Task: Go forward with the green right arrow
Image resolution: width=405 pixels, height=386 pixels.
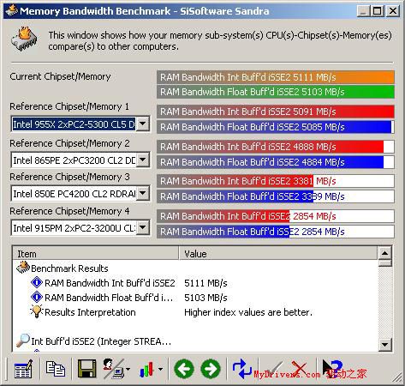Action: coord(211,369)
